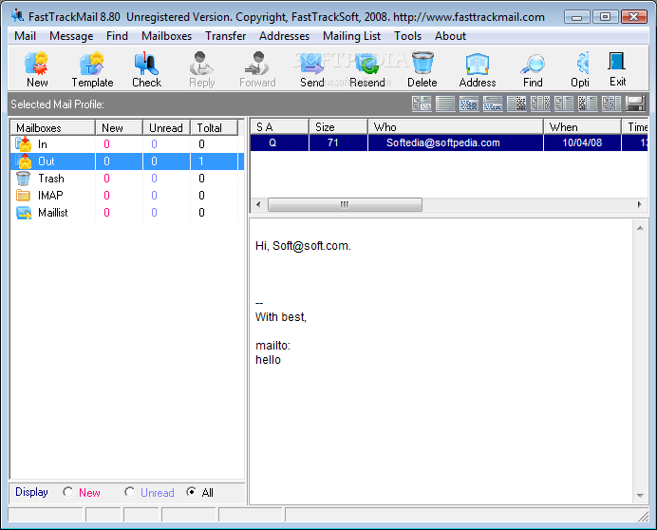
Task: Open the Find menu
Action: click(117, 36)
